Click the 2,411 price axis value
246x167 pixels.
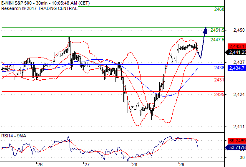pyautogui.click(x=239, y=127)
